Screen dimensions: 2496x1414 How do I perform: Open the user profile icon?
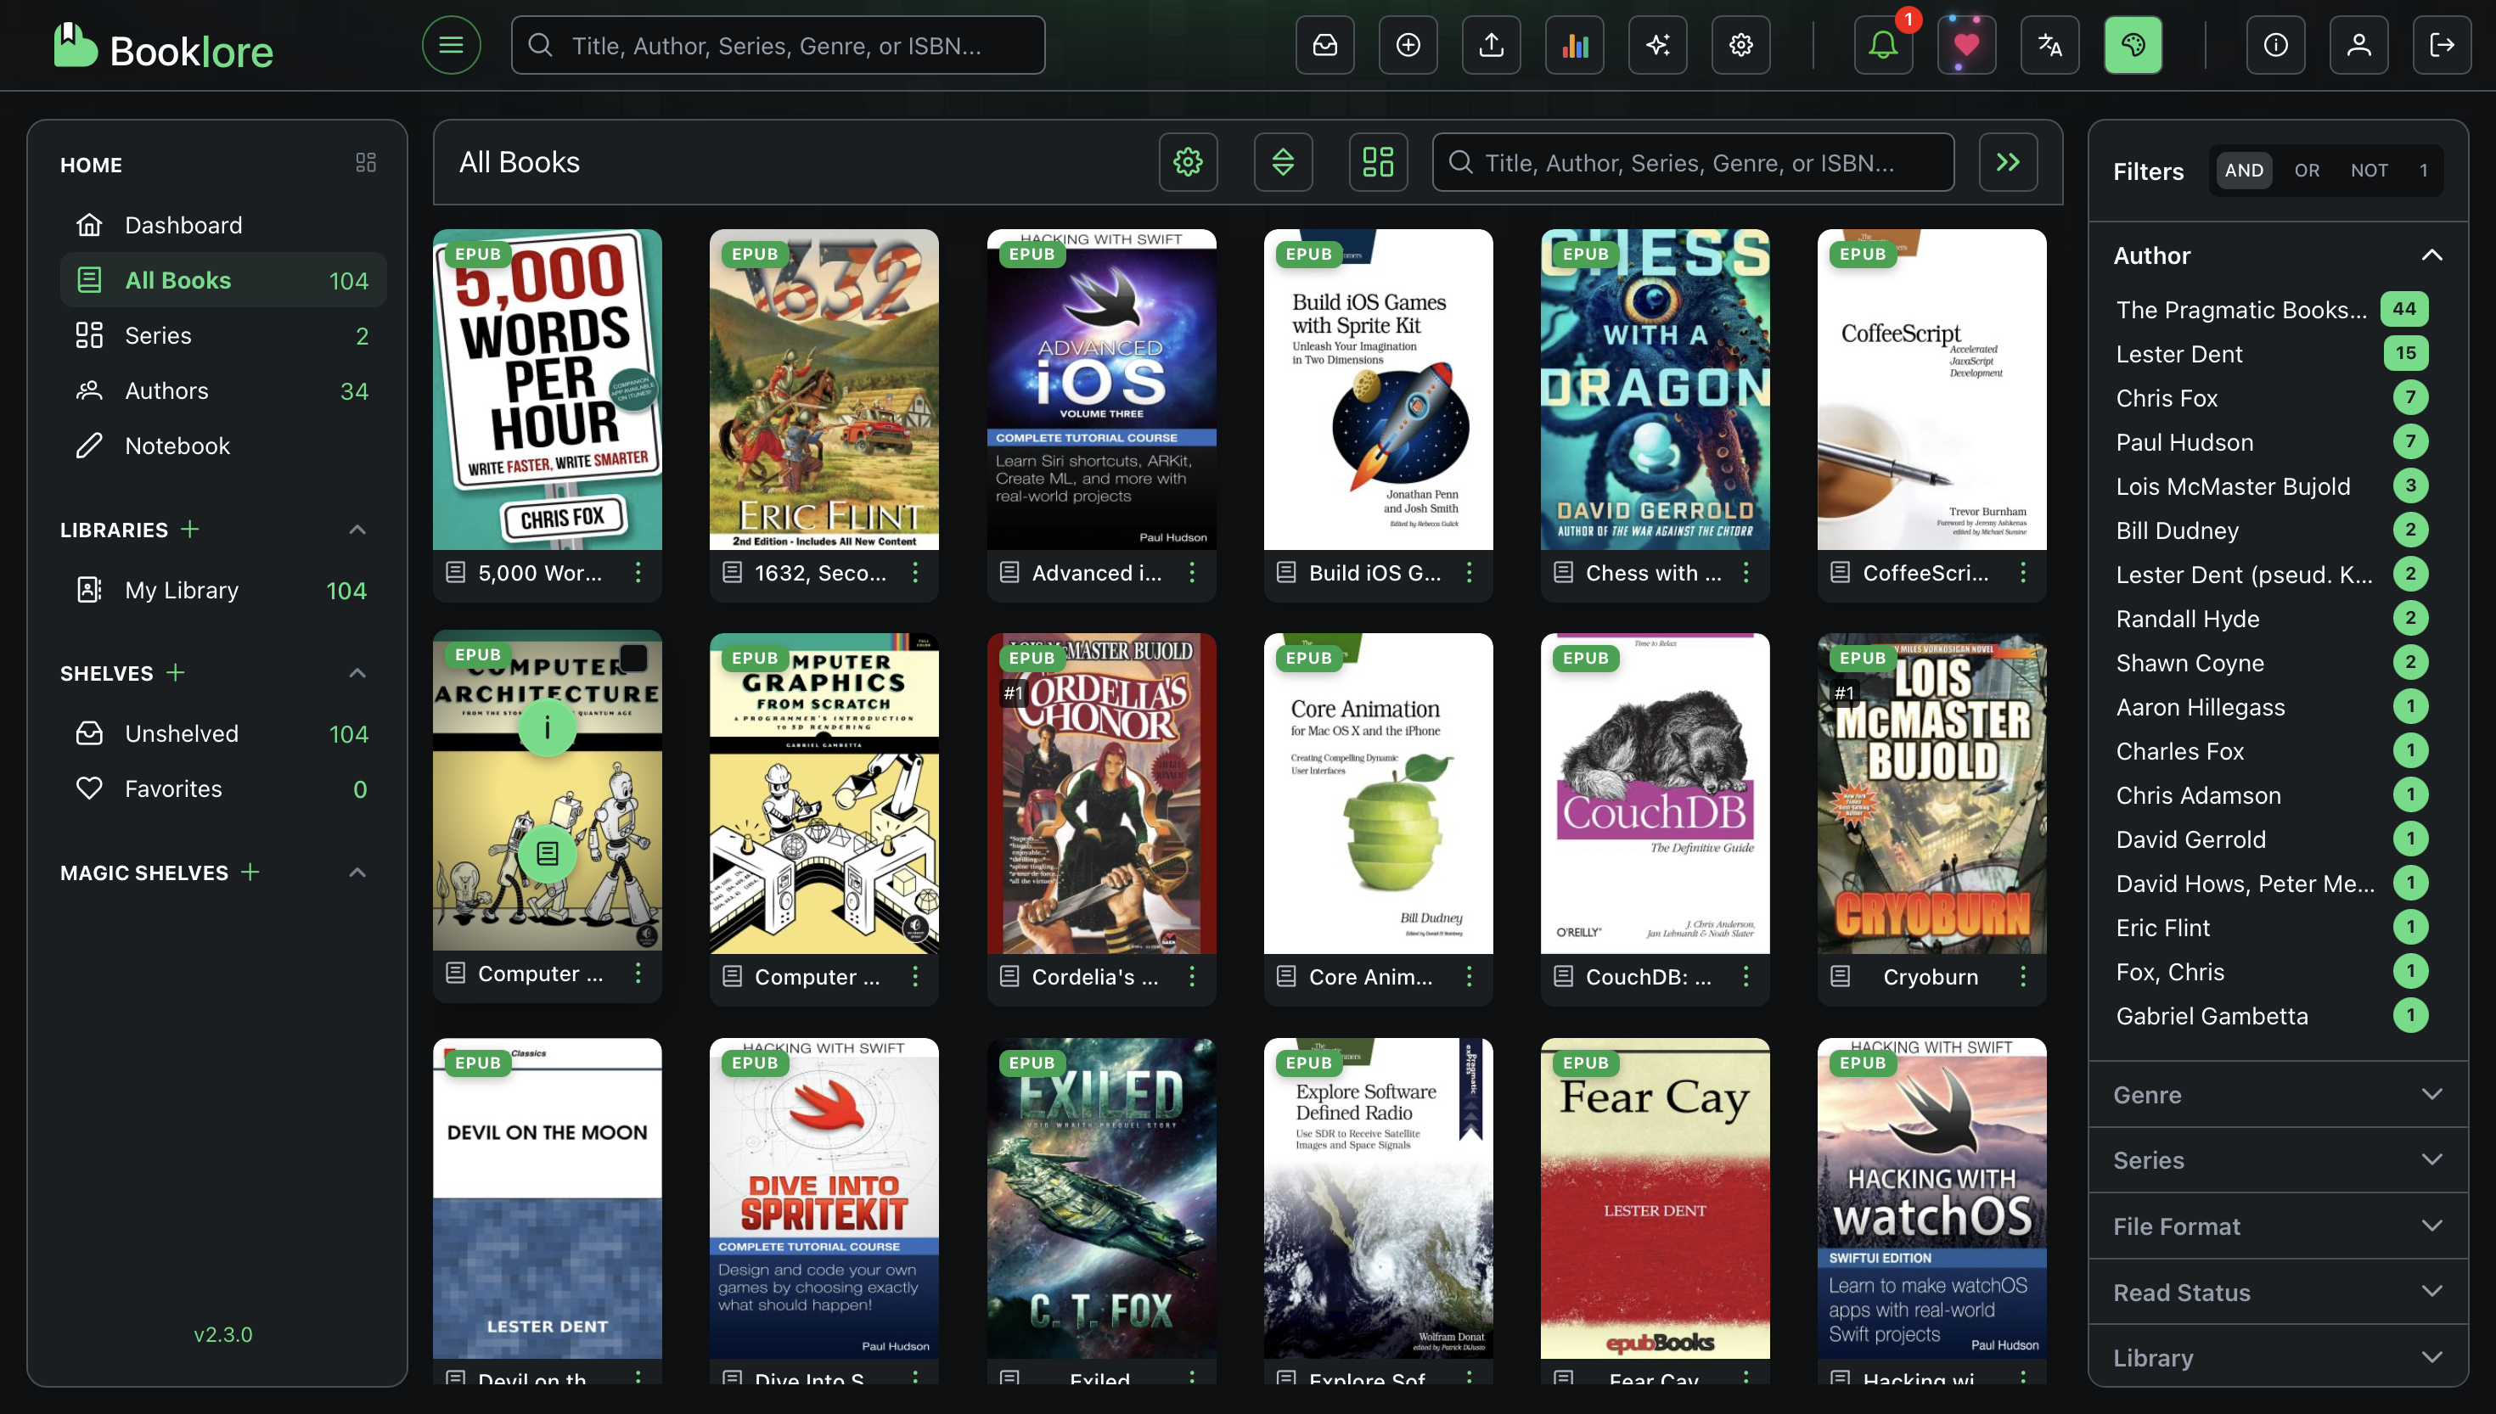pyautogui.click(x=2359, y=45)
